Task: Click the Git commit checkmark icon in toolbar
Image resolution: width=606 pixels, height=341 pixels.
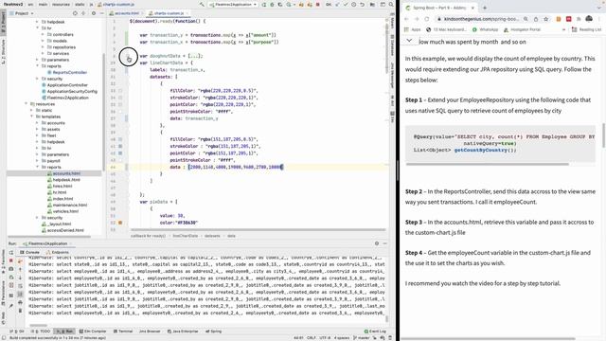Action: pos(346,4)
